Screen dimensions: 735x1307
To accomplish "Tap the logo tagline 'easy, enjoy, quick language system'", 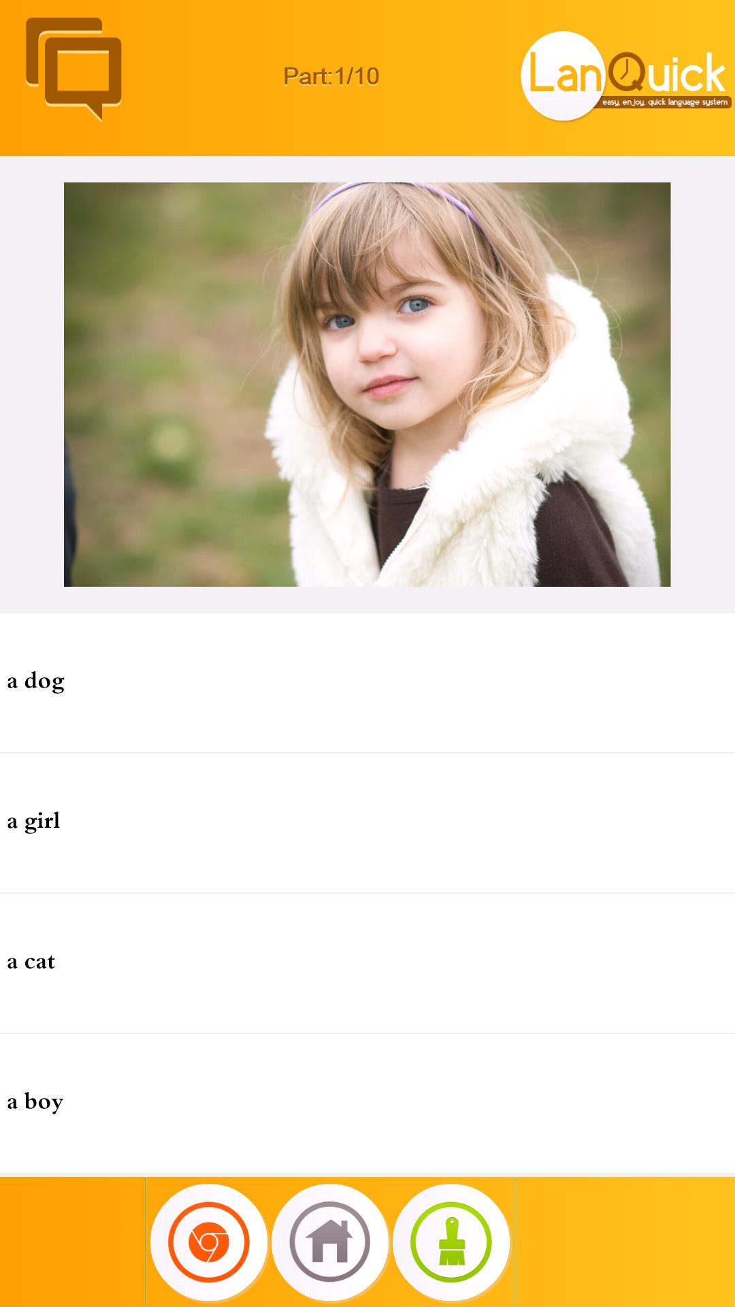I will 665,102.
